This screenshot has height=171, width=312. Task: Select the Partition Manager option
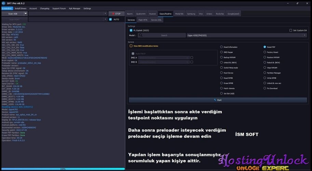click(x=264, y=73)
